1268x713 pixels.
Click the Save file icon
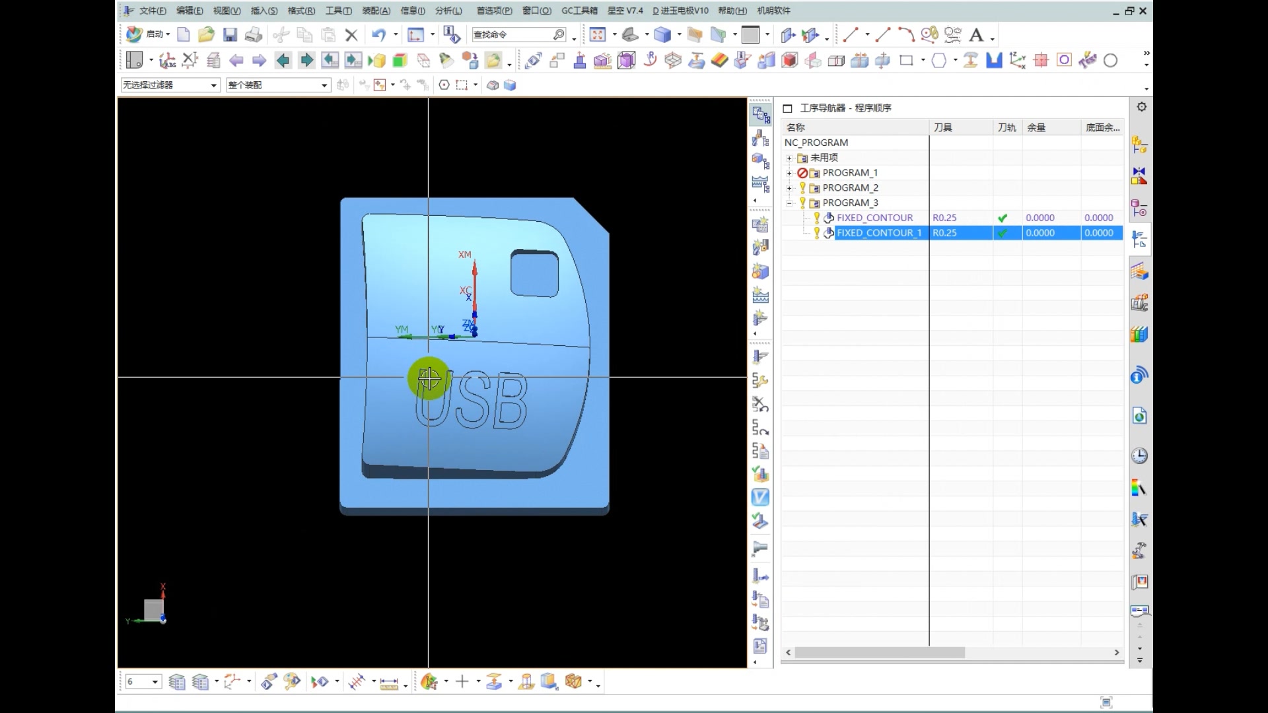click(229, 34)
